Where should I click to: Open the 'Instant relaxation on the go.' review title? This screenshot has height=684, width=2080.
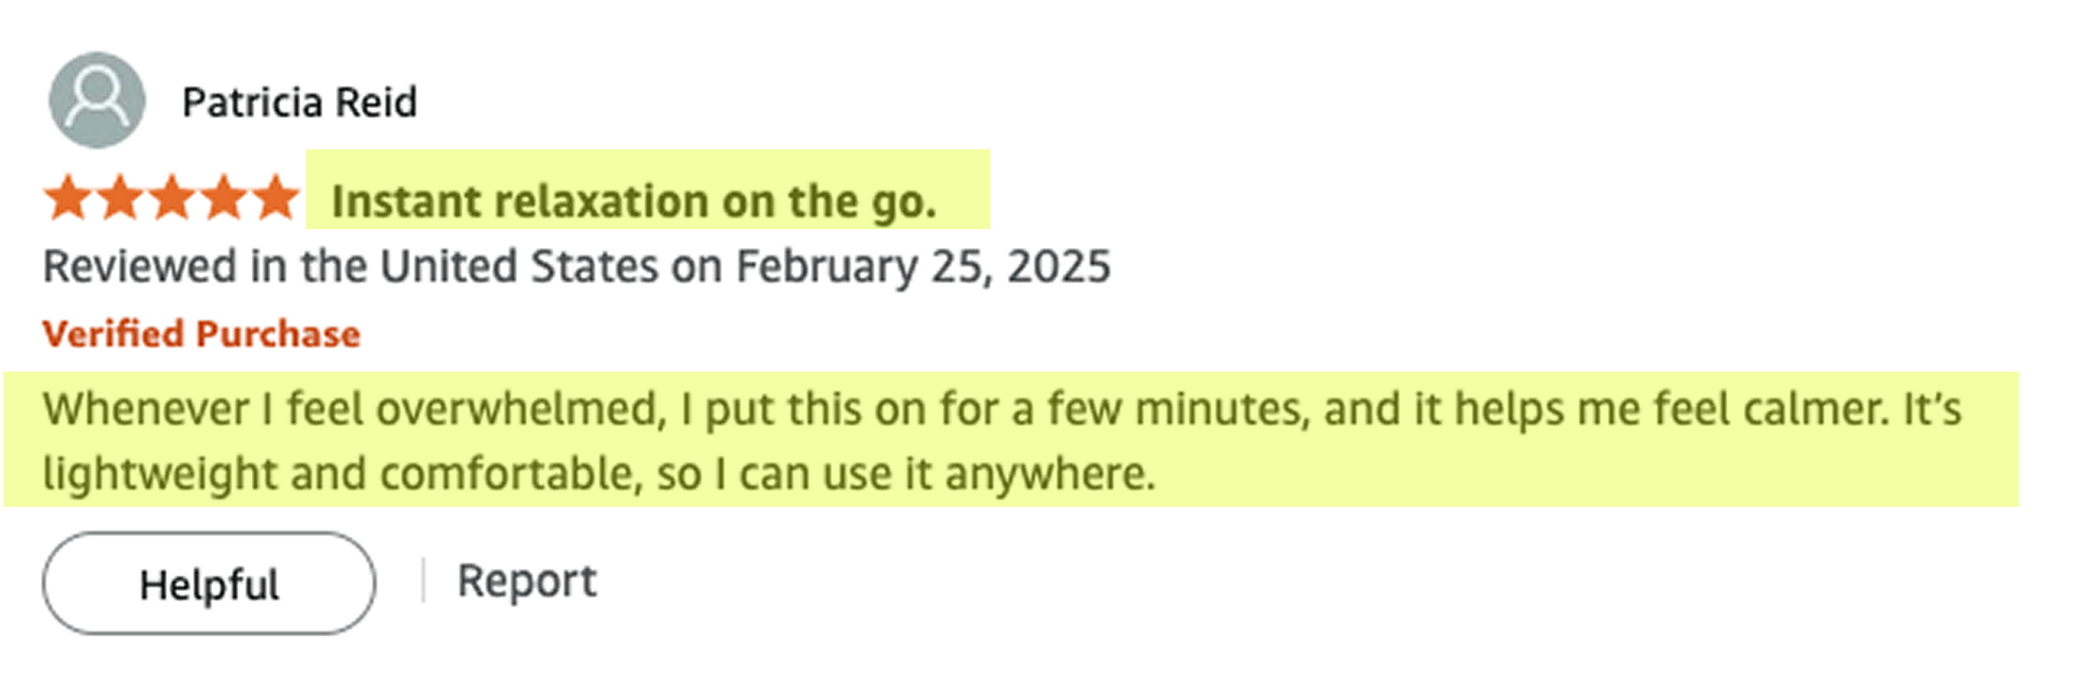pos(634,201)
